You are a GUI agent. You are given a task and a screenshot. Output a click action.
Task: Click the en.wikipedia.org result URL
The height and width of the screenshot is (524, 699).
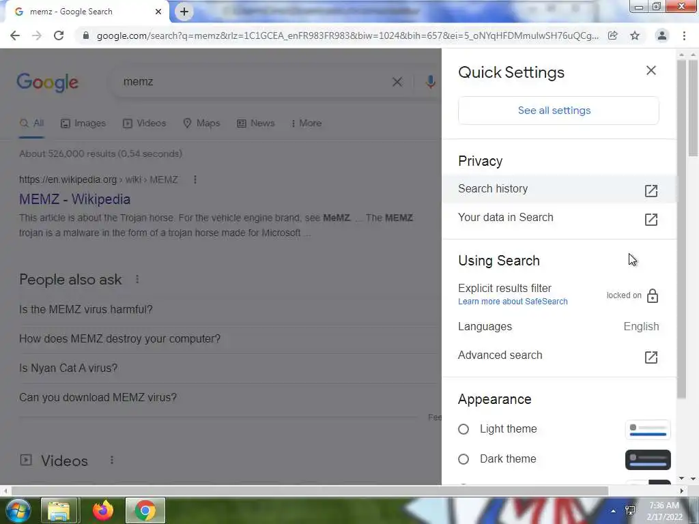coord(98,179)
